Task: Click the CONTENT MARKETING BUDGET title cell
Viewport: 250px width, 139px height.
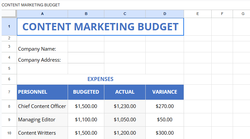Action: tap(100, 27)
